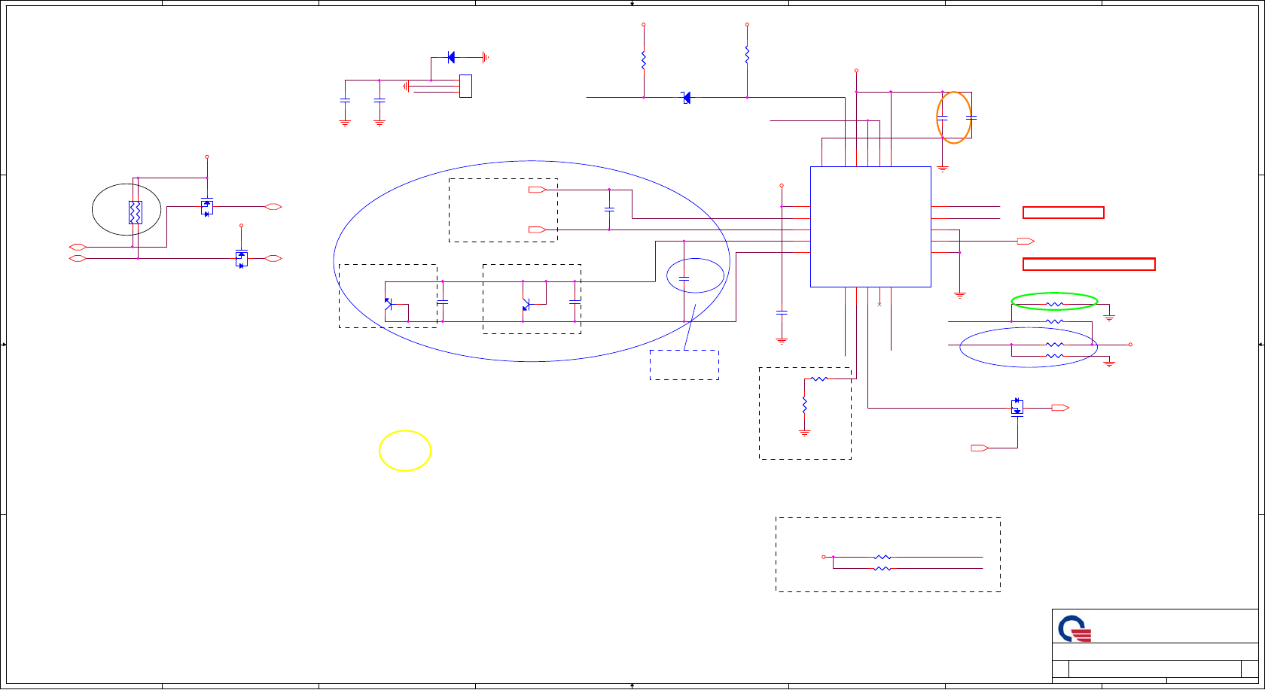Click the ground symbol right of the green ellipse
Viewport: 1265px width, 690px height.
[1109, 318]
